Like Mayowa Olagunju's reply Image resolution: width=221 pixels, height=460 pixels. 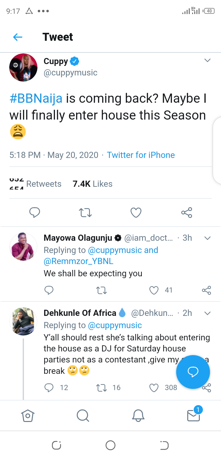(x=154, y=290)
